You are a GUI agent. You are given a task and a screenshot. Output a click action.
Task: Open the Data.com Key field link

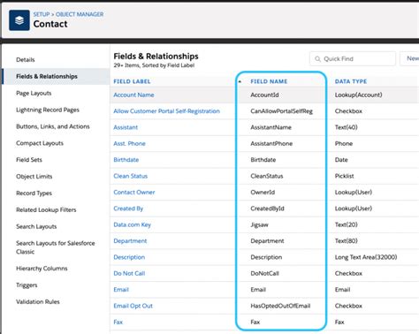click(x=133, y=224)
